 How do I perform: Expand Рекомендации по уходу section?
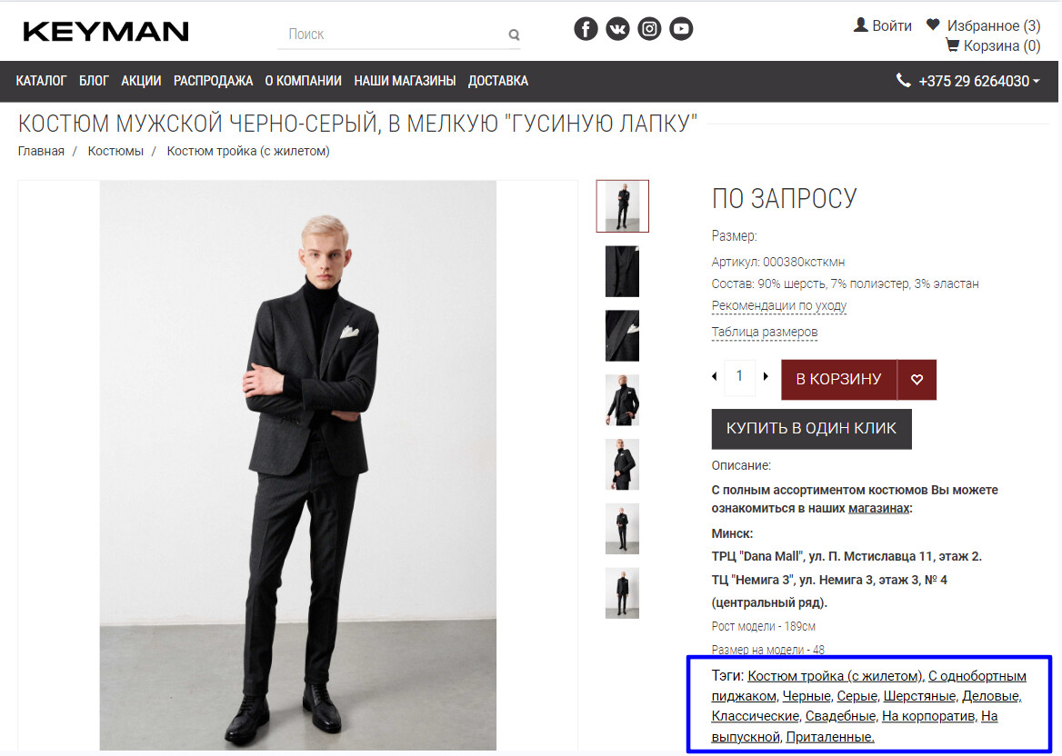click(778, 306)
